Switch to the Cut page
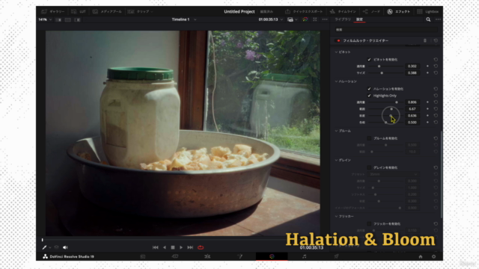 175,256
